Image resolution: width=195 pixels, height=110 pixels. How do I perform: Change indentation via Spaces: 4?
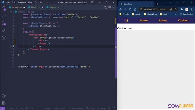pyautogui.click(x=48, y=108)
